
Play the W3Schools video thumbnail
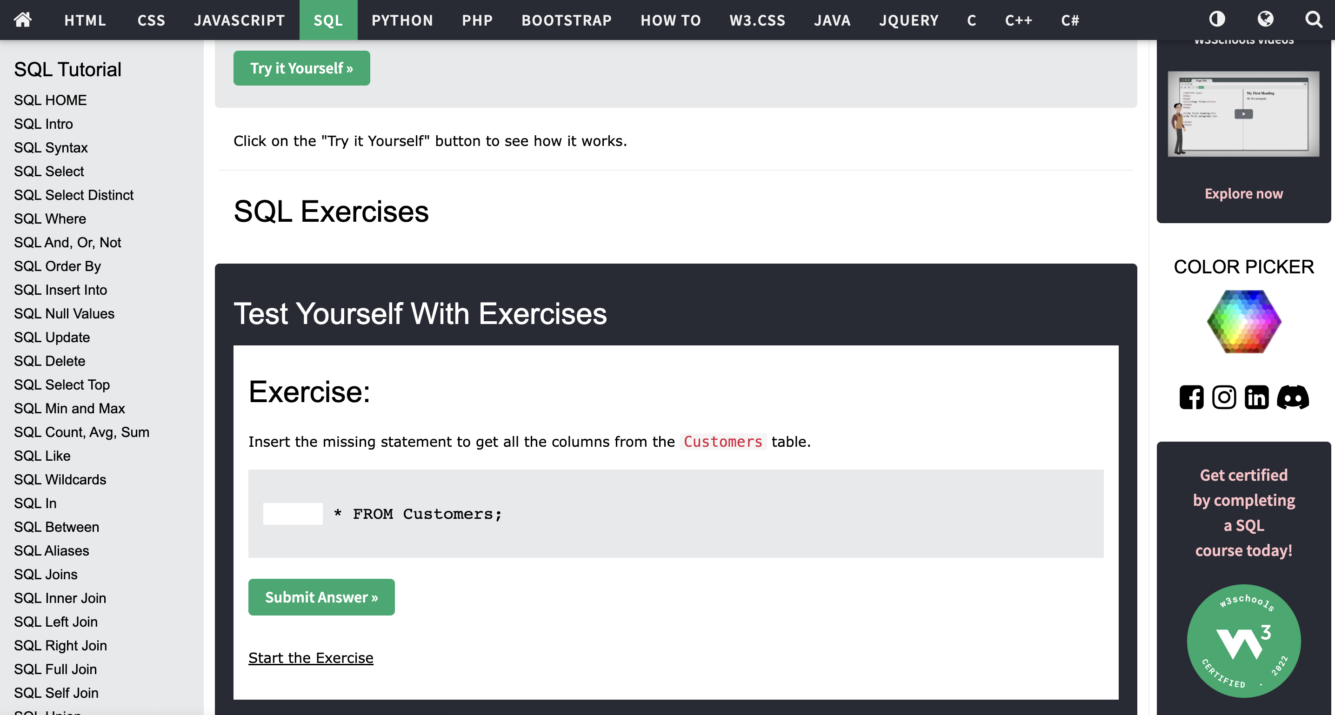click(x=1243, y=114)
